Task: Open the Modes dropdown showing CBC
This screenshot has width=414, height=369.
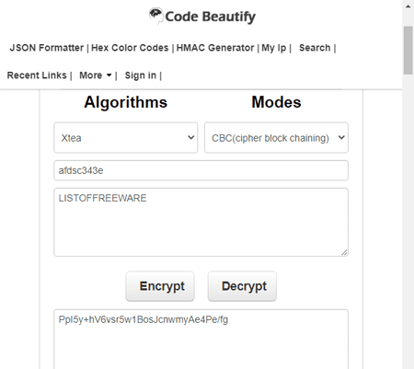Action: click(x=276, y=138)
